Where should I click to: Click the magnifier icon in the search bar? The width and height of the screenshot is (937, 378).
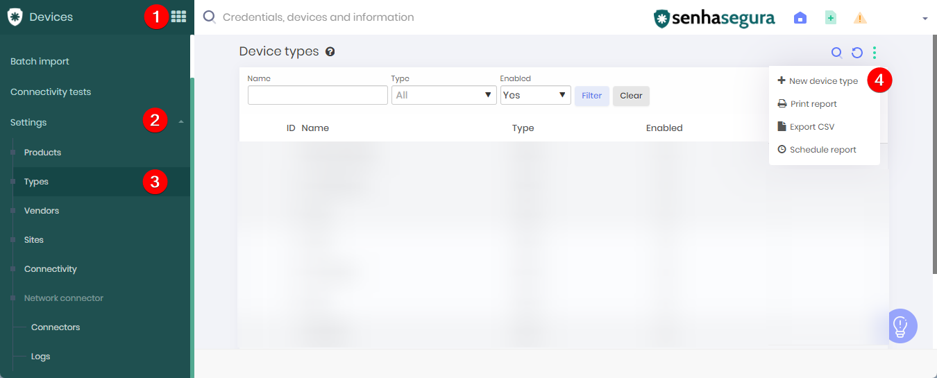[209, 17]
